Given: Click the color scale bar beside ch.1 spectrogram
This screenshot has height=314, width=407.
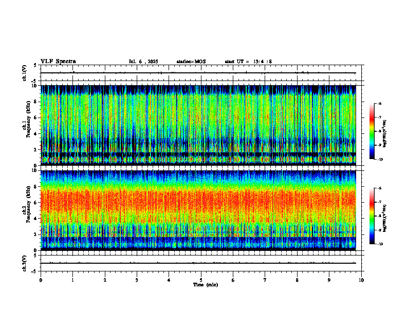Looking at the screenshot, I should click(372, 131).
